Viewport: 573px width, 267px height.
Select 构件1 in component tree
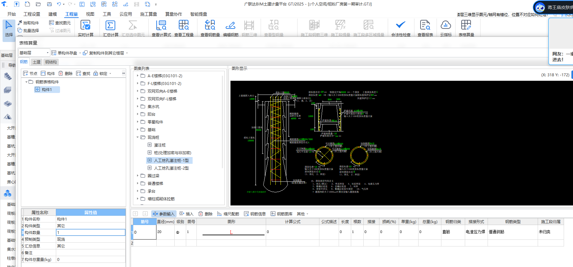click(x=47, y=90)
